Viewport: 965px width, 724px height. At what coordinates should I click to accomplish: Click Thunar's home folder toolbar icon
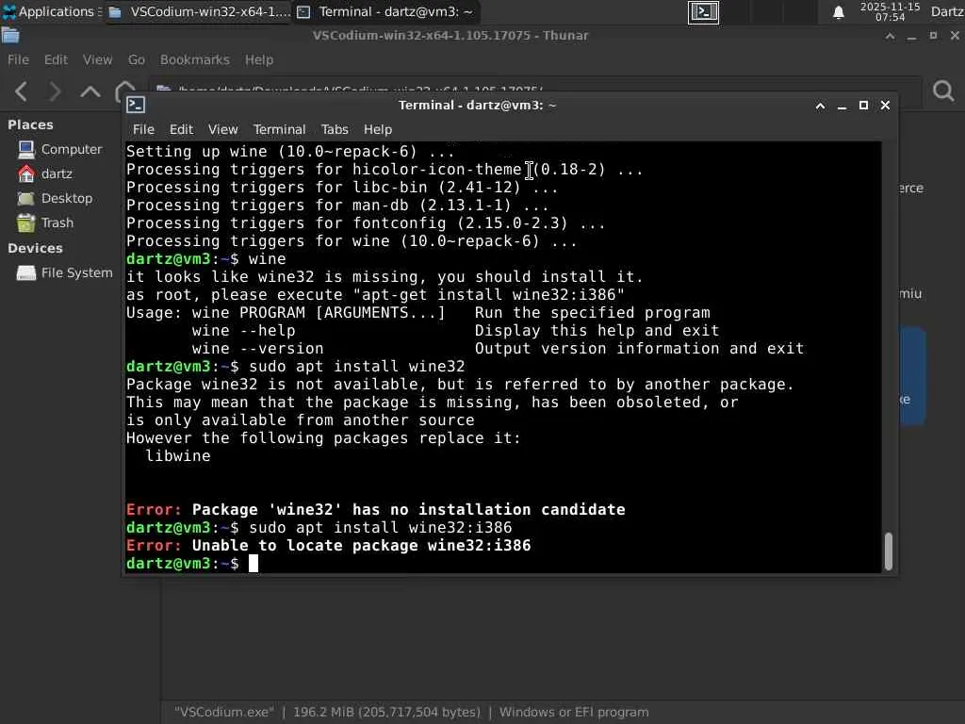[x=124, y=90]
